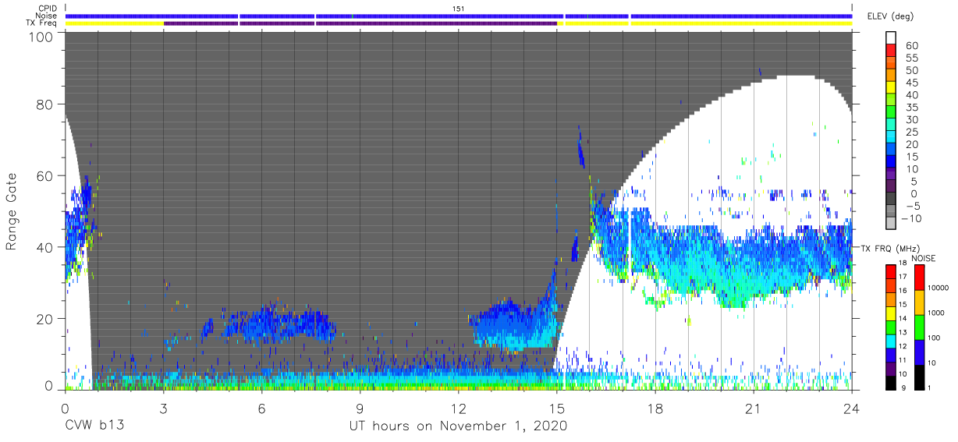958x442 pixels.
Task: Click the '9' tick on UT hours axis
Action: (360, 408)
